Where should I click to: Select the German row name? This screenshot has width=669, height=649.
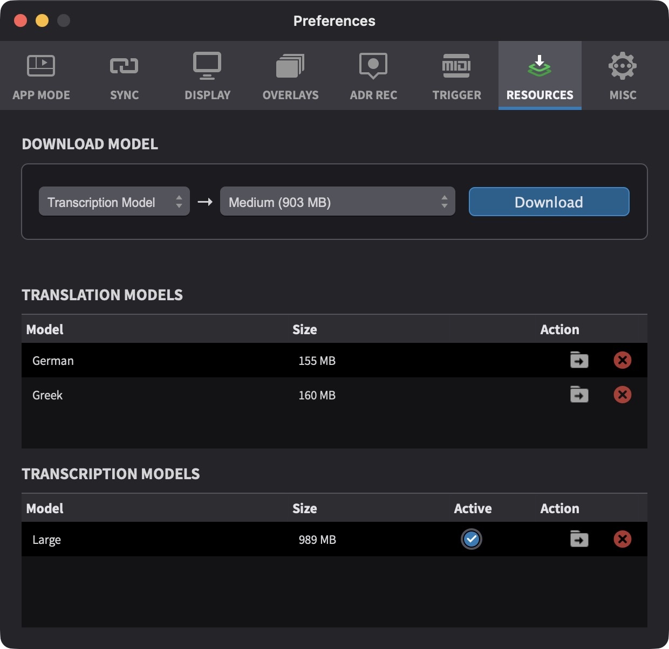click(53, 361)
